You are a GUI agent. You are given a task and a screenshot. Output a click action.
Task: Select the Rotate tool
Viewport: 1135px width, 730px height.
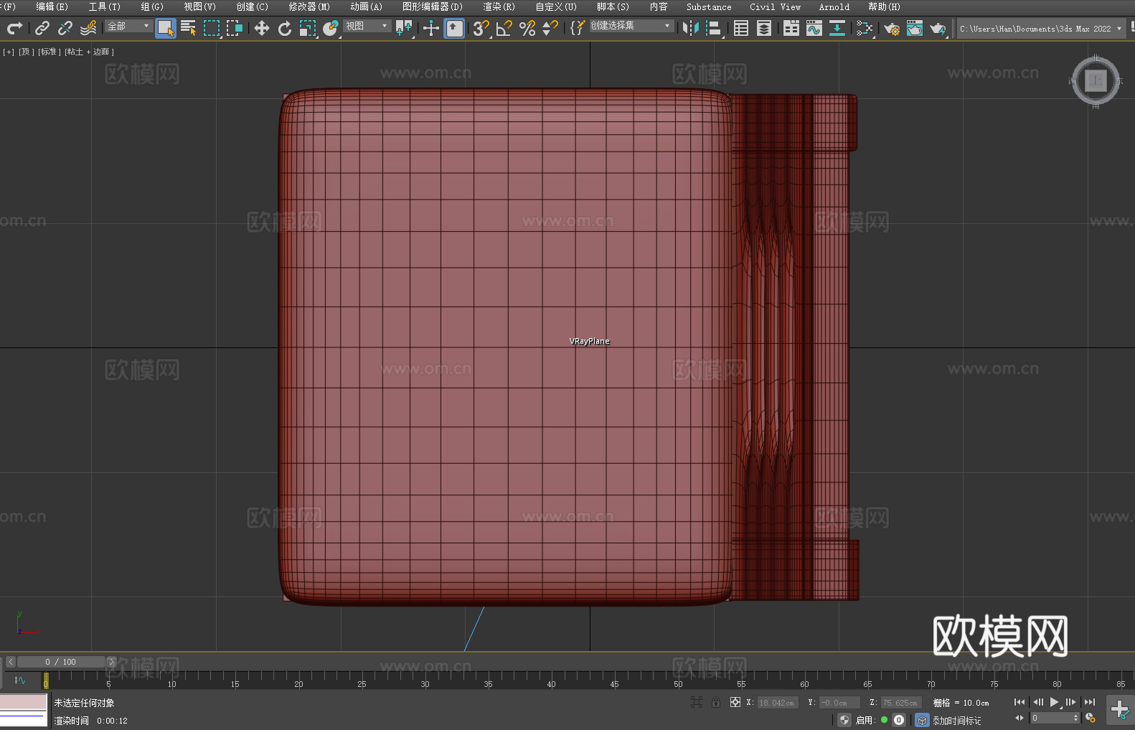(285, 28)
